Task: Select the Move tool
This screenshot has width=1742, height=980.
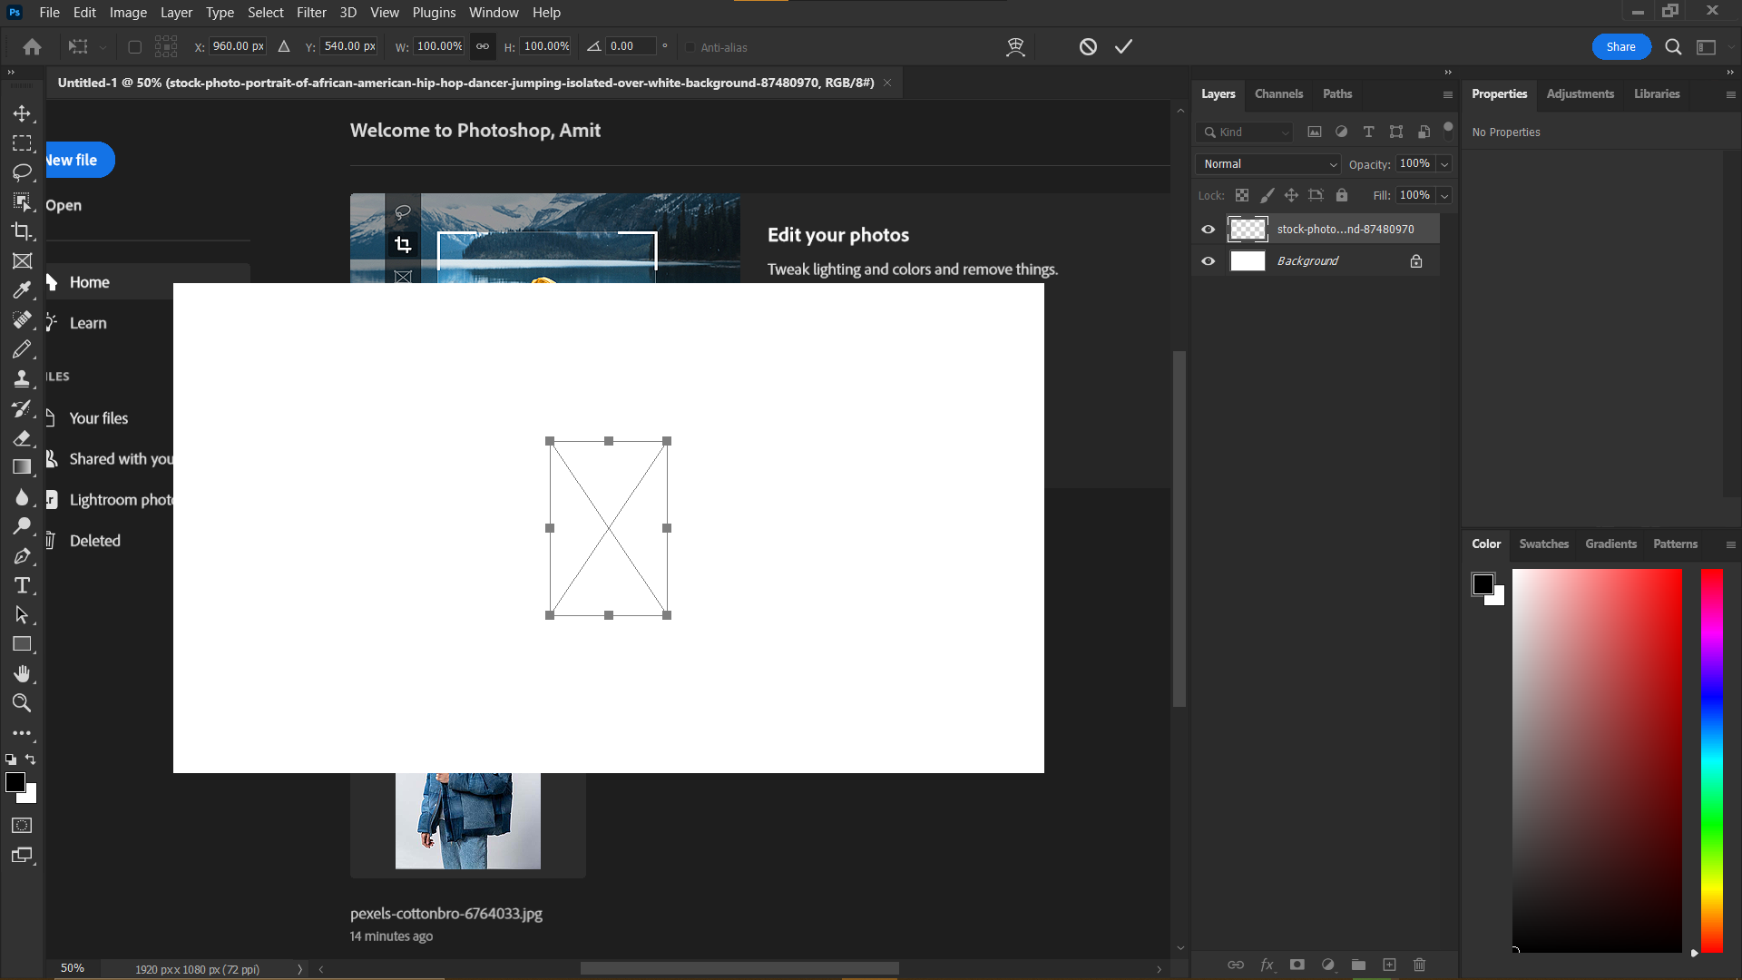Action: point(23,113)
